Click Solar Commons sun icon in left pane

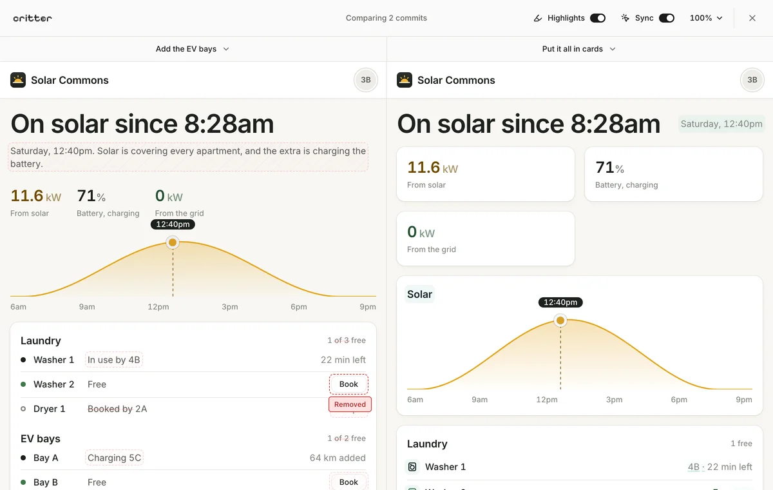pos(18,80)
